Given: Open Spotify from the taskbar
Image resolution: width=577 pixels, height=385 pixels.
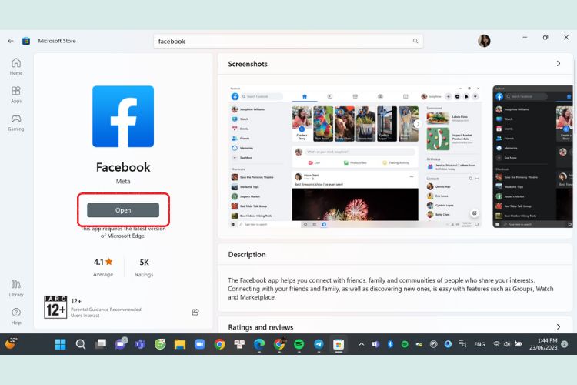Looking at the screenshot, I should point(299,344).
